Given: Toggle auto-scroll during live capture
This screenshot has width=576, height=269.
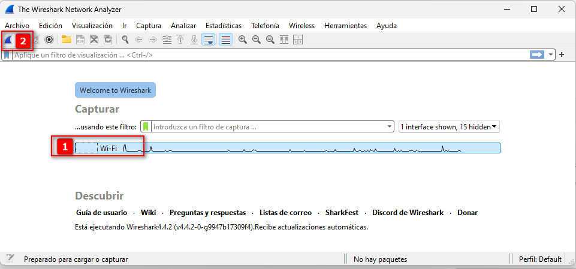Looking at the screenshot, I should tap(209, 40).
